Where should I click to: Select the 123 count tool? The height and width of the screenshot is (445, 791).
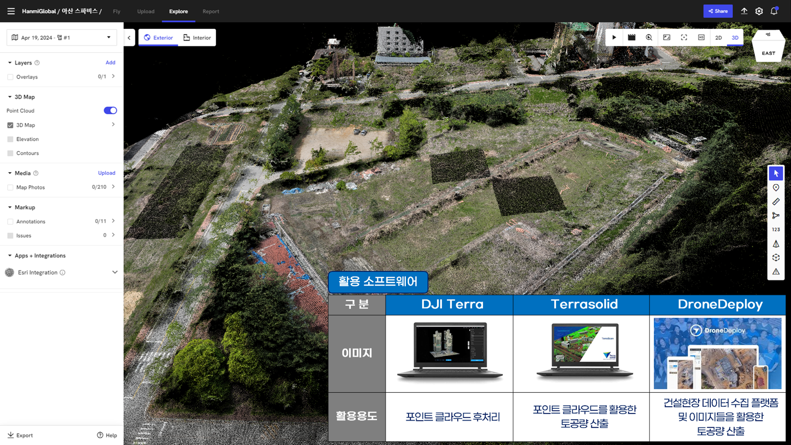(776, 229)
